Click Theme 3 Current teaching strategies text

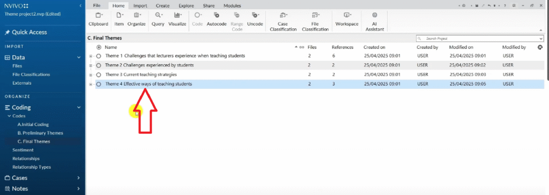tap(141, 74)
